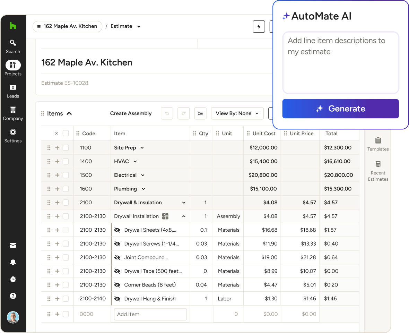Viewport: 409px width, 333px height.
Task: Open the View By: None dropdown
Action: (x=237, y=113)
